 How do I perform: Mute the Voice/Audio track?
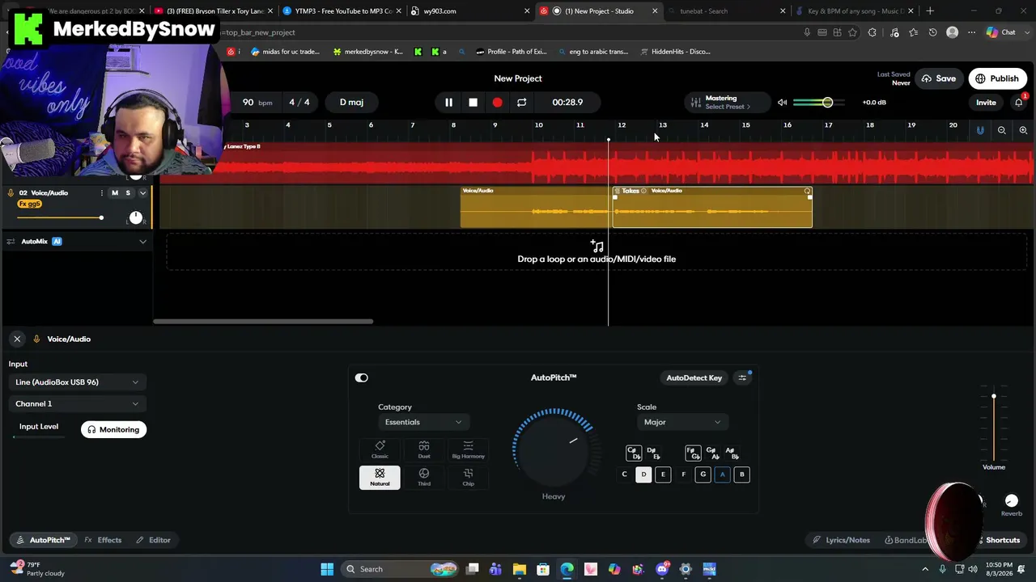115,193
